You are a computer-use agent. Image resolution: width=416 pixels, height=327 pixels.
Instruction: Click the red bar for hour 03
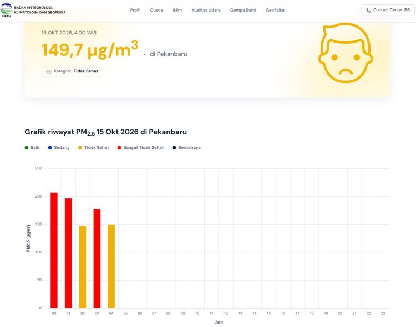tap(97, 258)
